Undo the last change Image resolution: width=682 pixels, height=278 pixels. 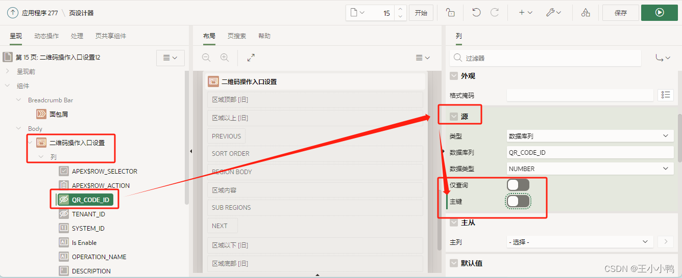point(476,13)
